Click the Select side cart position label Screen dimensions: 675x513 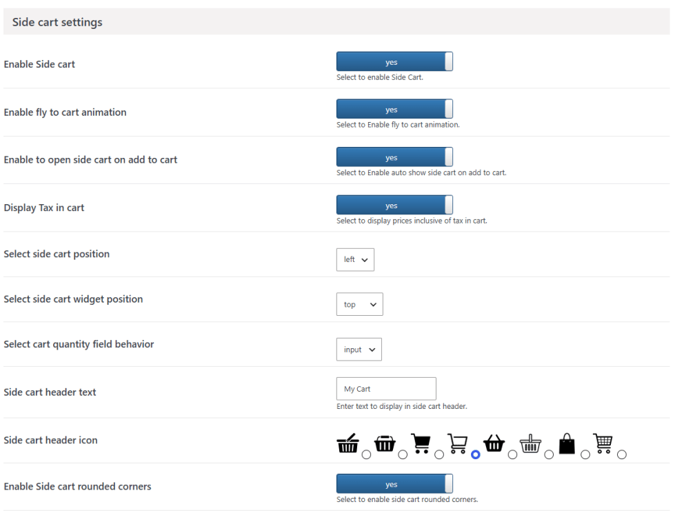coord(57,254)
